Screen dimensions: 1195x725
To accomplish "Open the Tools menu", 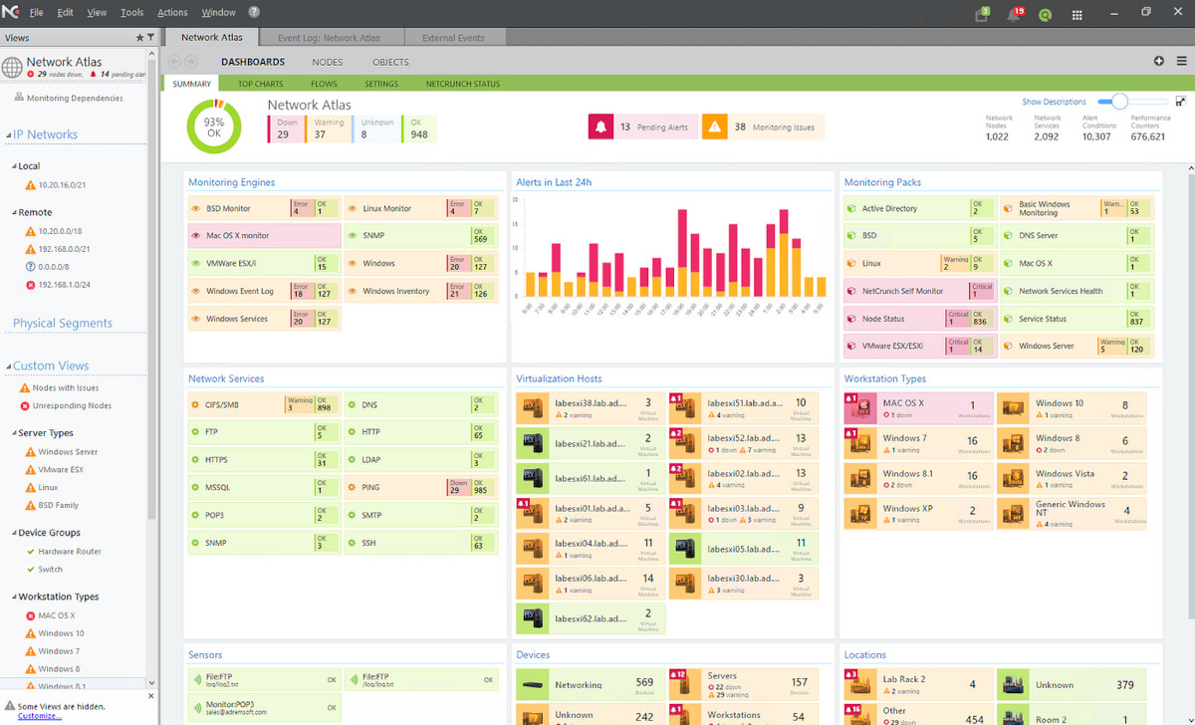I will [131, 12].
